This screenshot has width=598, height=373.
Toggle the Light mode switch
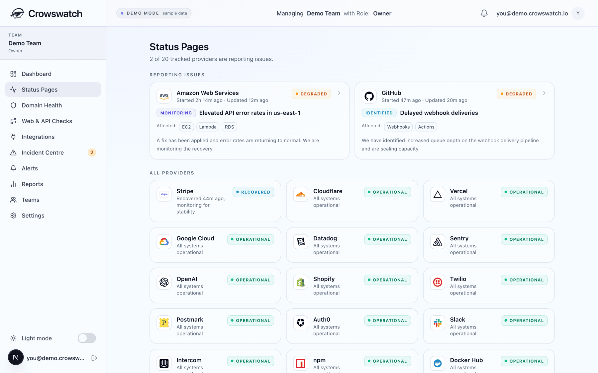tap(87, 338)
